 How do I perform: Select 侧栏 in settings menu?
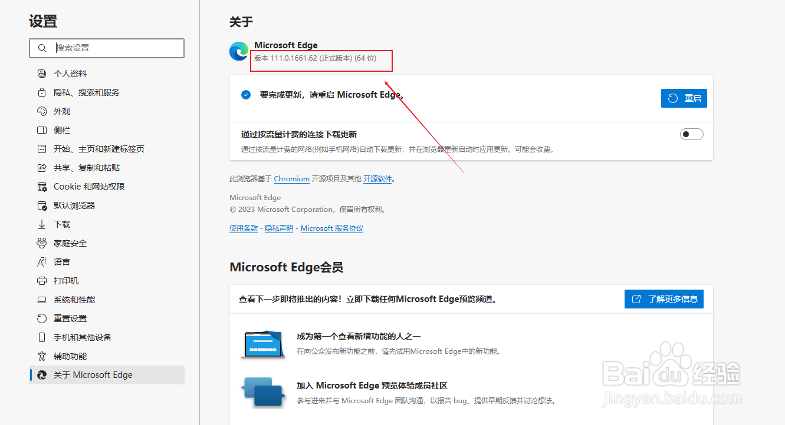tap(107, 130)
